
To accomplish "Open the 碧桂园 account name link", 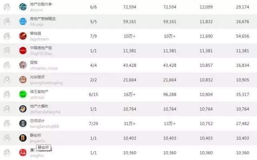I will click(35, 33).
